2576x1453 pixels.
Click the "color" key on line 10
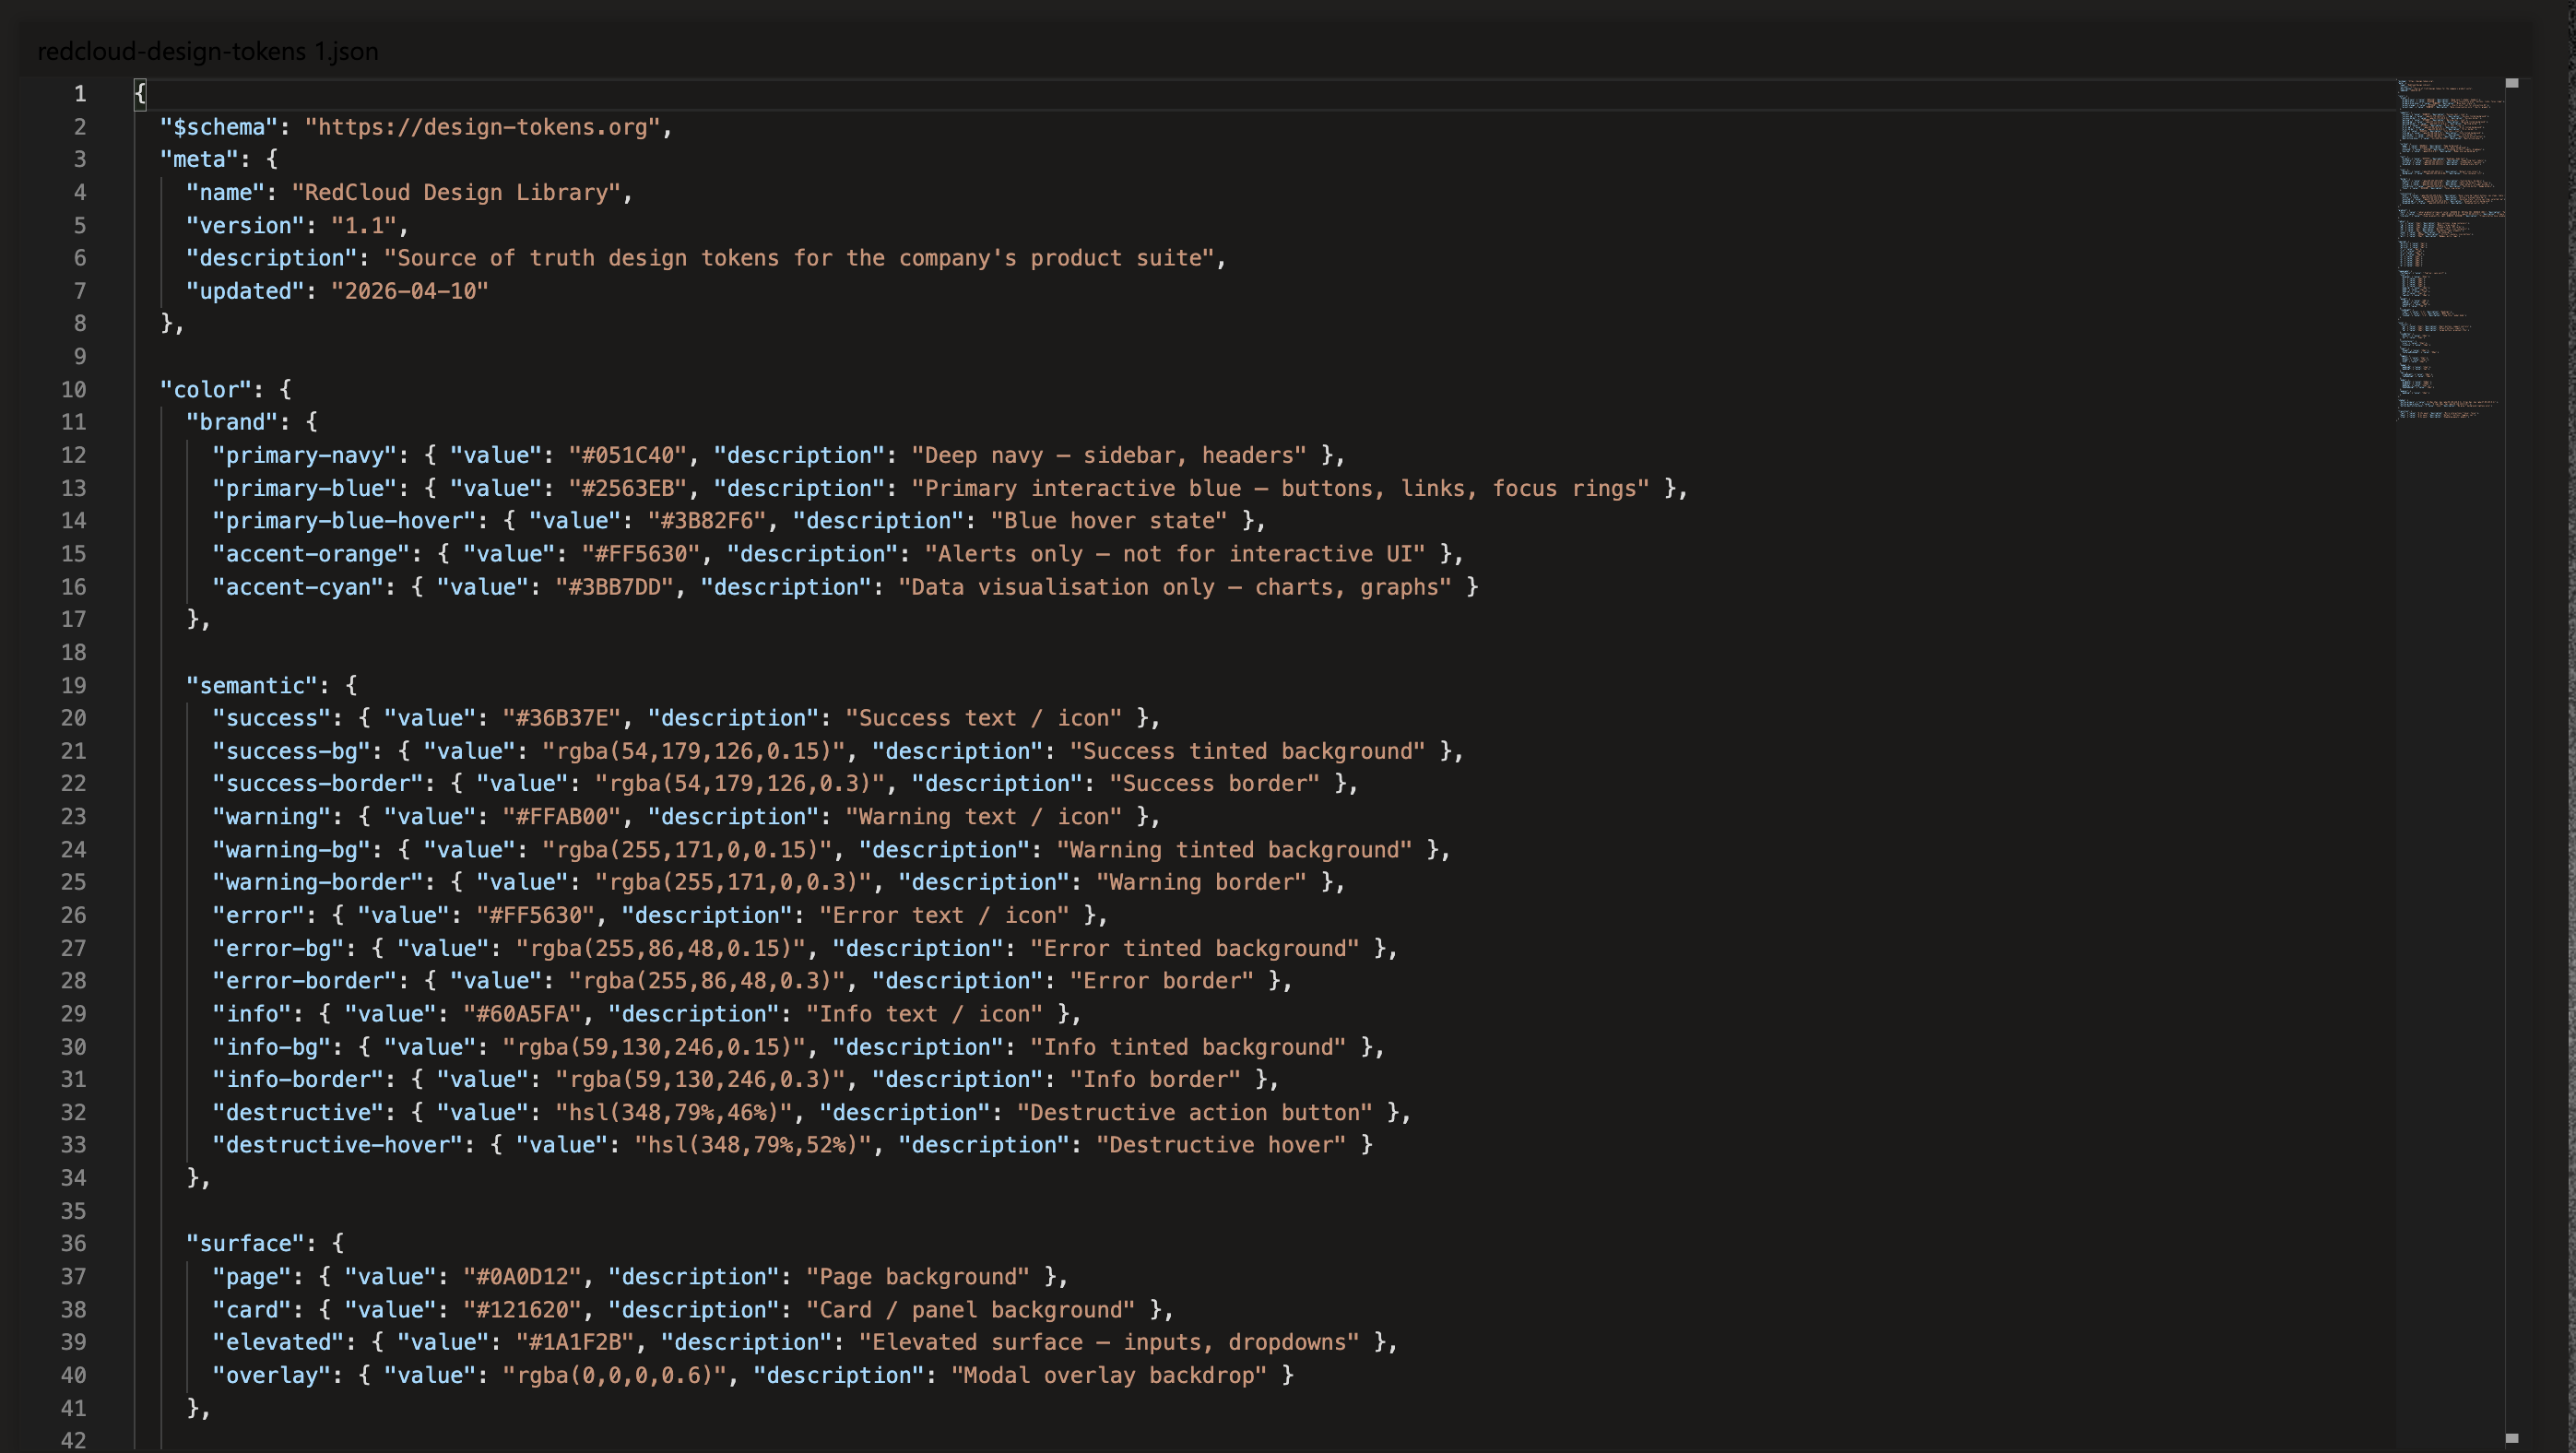tap(206, 389)
